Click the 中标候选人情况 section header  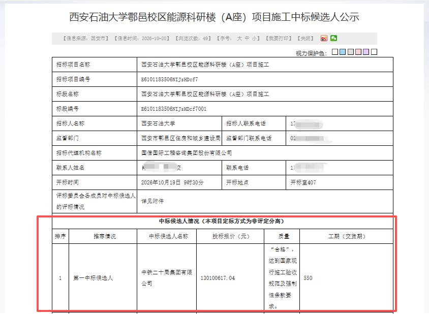223,222
